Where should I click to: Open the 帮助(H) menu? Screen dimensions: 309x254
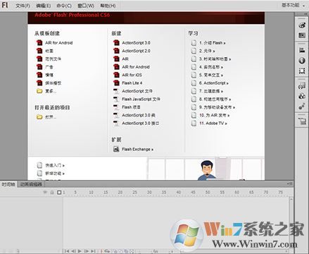[x=108, y=6]
